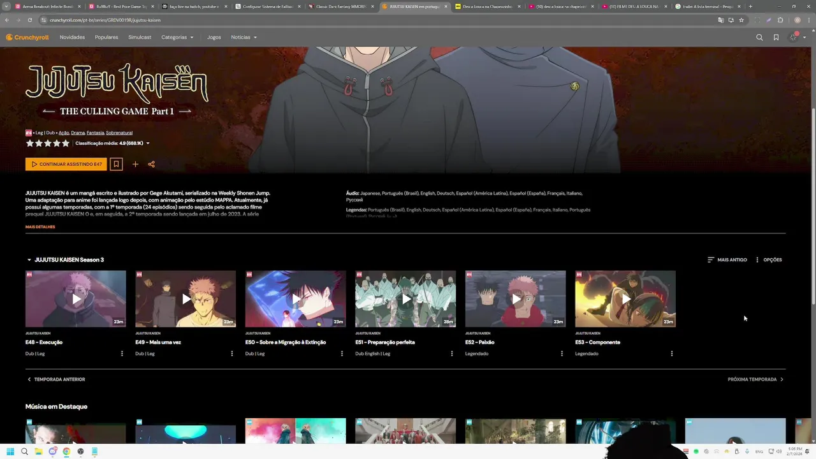This screenshot has width=816, height=459.
Task: Open File Explorer from taskbar
Action: (38, 451)
